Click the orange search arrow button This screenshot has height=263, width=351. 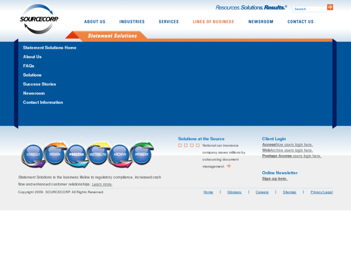coord(330,7)
